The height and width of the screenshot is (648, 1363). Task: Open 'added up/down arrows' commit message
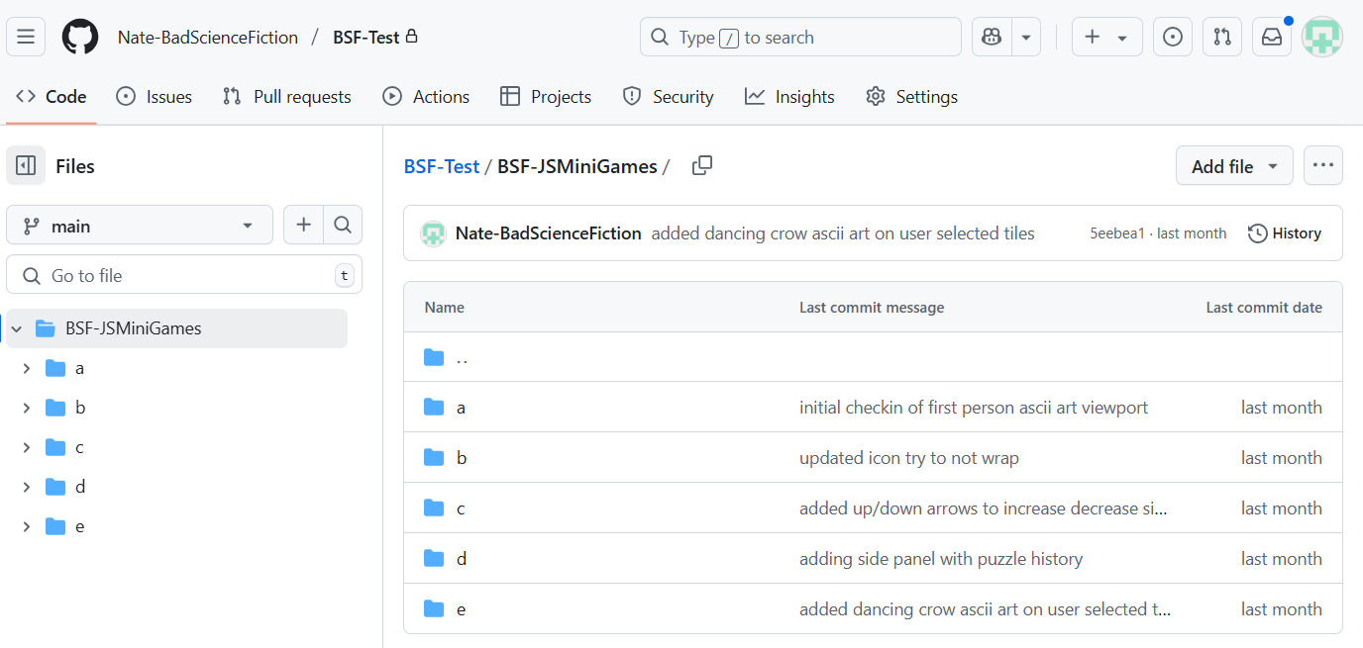point(984,509)
